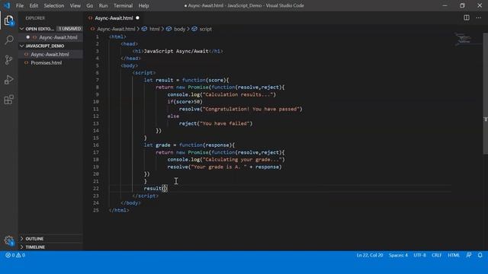The width and height of the screenshot is (488, 274).
Task: Click the unsaved dot on the Async-Await.html tab
Action: click(137, 18)
